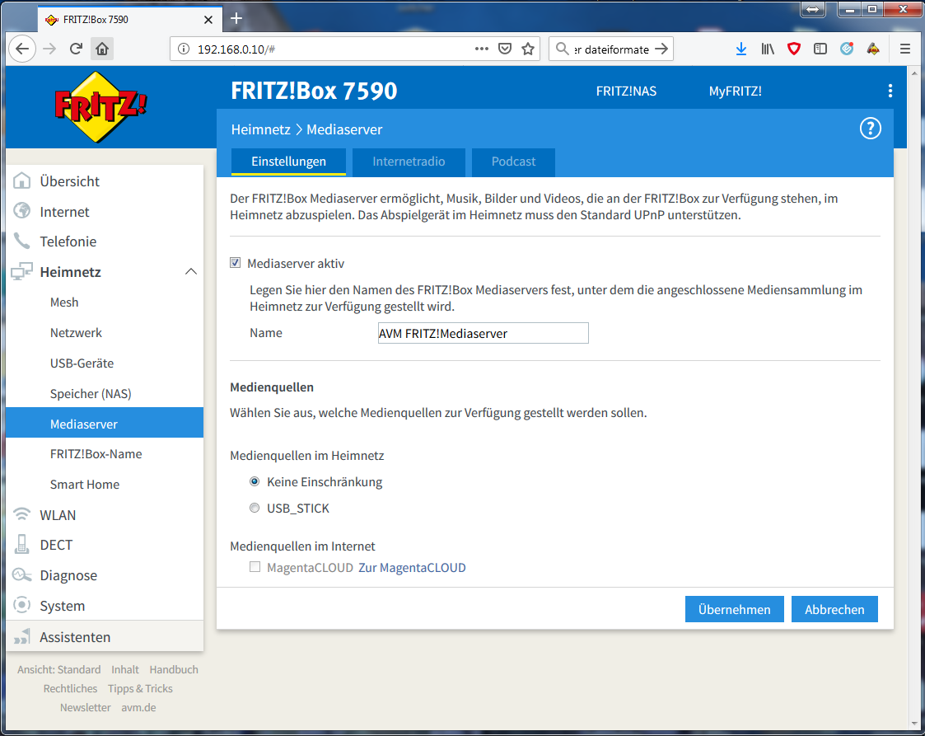This screenshot has width=925, height=736.
Task: Select the Mediaserver submenu item
Action: 105,423
